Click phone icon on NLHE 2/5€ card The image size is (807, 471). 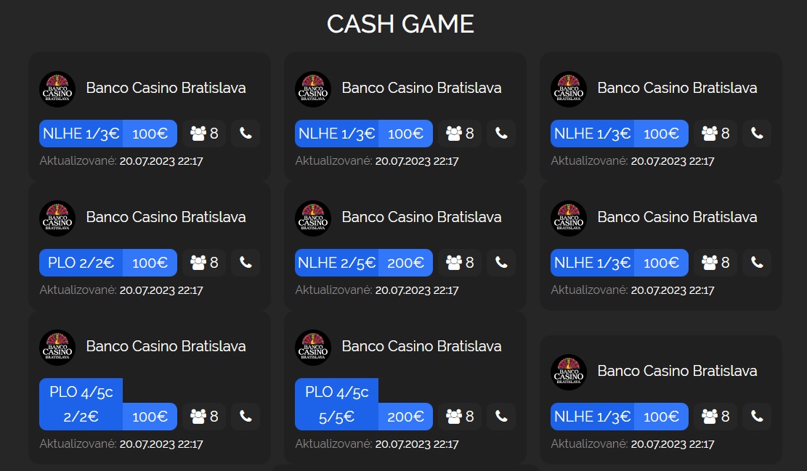[501, 263]
